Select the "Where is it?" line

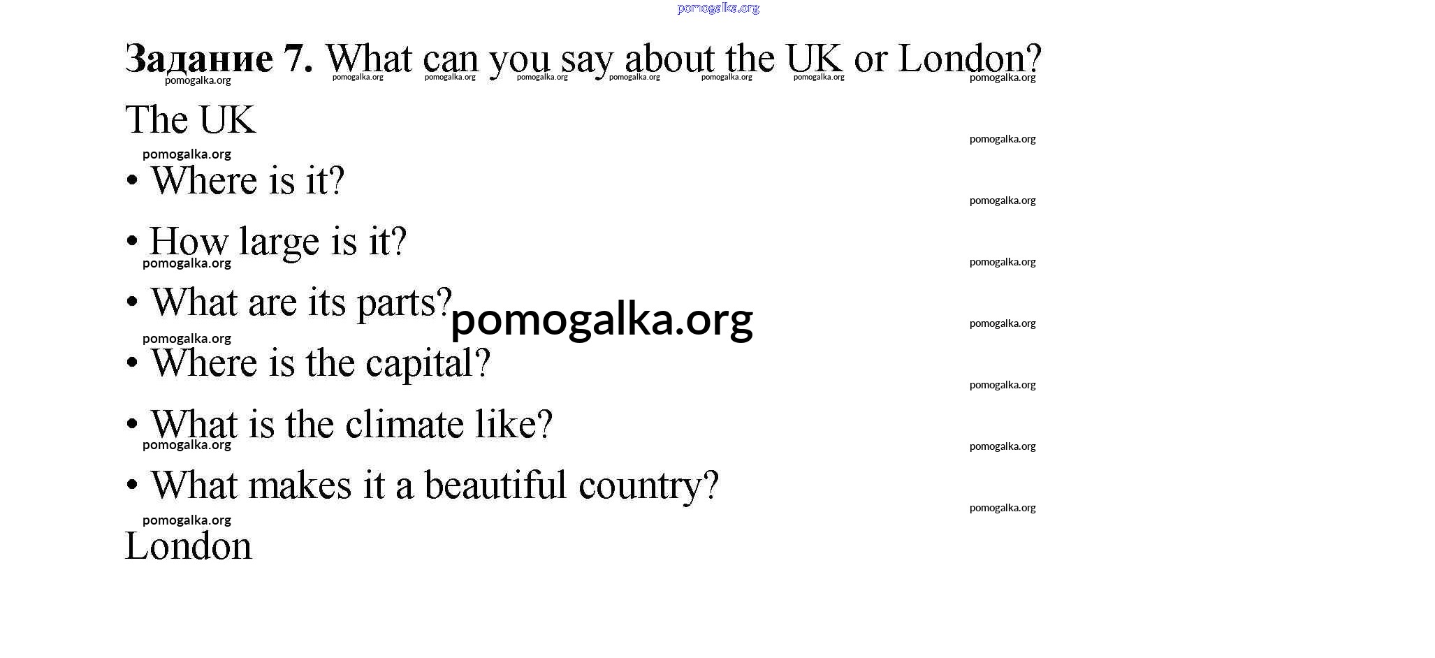coord(247,181)
